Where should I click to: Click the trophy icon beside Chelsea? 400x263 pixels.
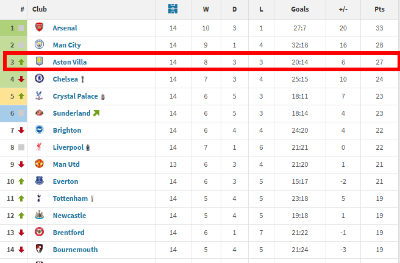[82, 79]
